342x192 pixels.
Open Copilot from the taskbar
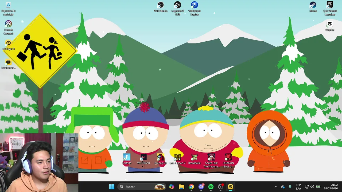tap(172, 187)
